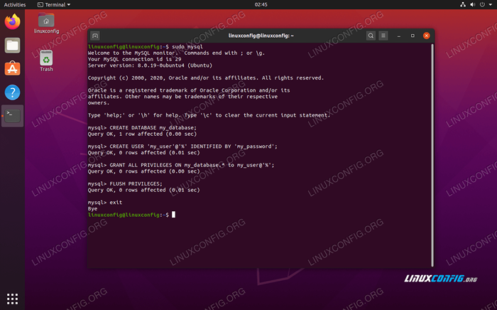Viewport: 497px width, 310px height.
Task: Click the 'sudo mysql' command text
Action: pyautogui.click(x=187, y=47)
